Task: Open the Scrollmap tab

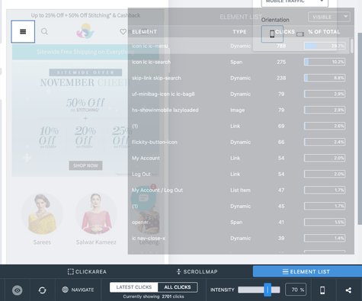Action: [197, 271]
